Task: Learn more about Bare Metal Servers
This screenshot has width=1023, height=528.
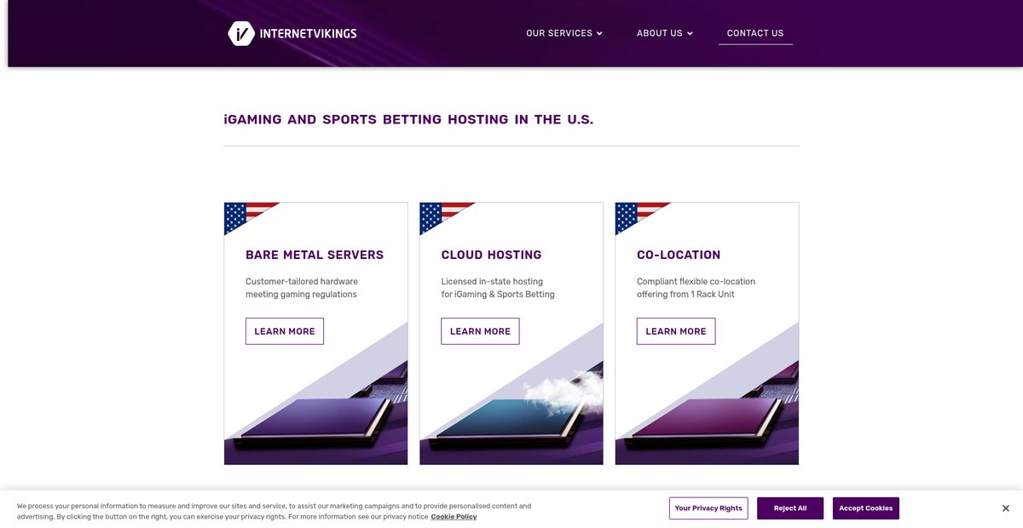Action: coord(285,331)
